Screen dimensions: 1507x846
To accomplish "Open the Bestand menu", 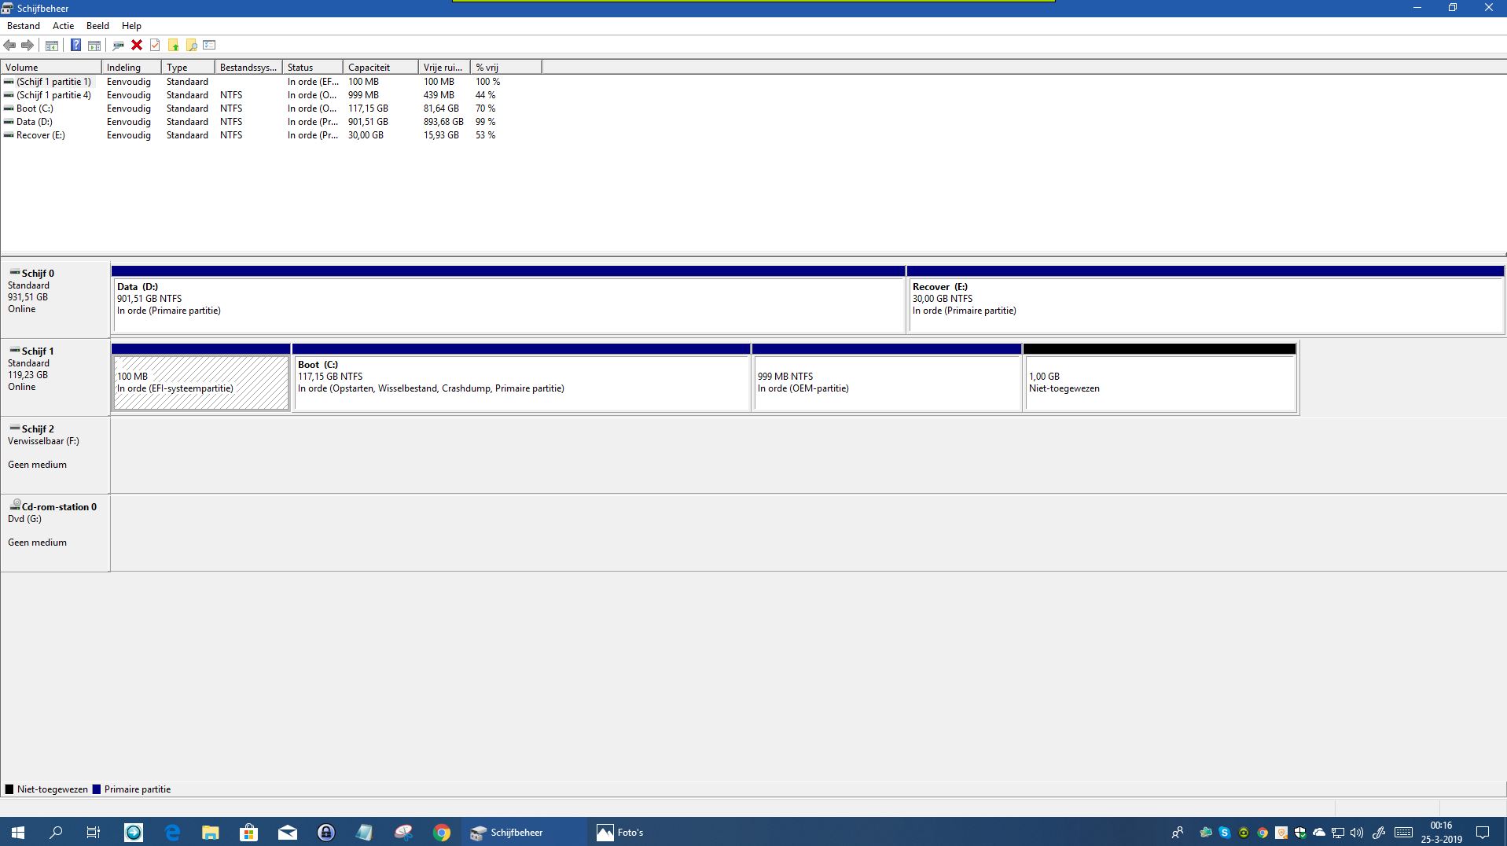I will (x=24, y=26).
